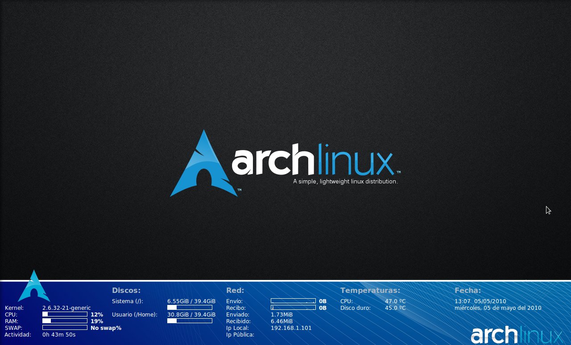The width and height of the screenshot is (571, 345).
Task: Click the Recibido value 6.46MiB
Action: click(282, 321)
